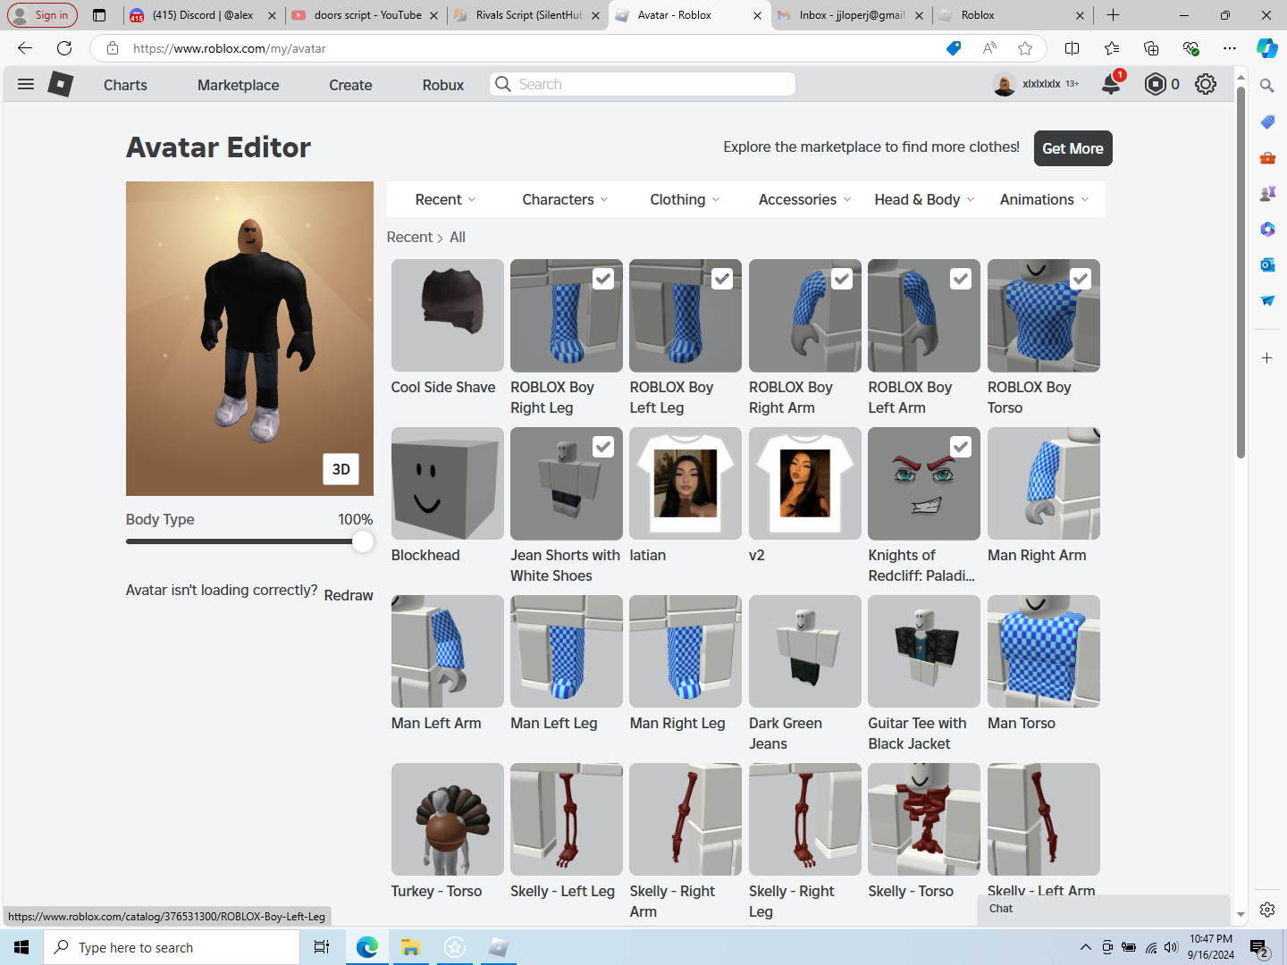Click the Windows taskbar search box
This screenshot has width=1287, height=965.
pyautogui.click(x=172, y=947)
